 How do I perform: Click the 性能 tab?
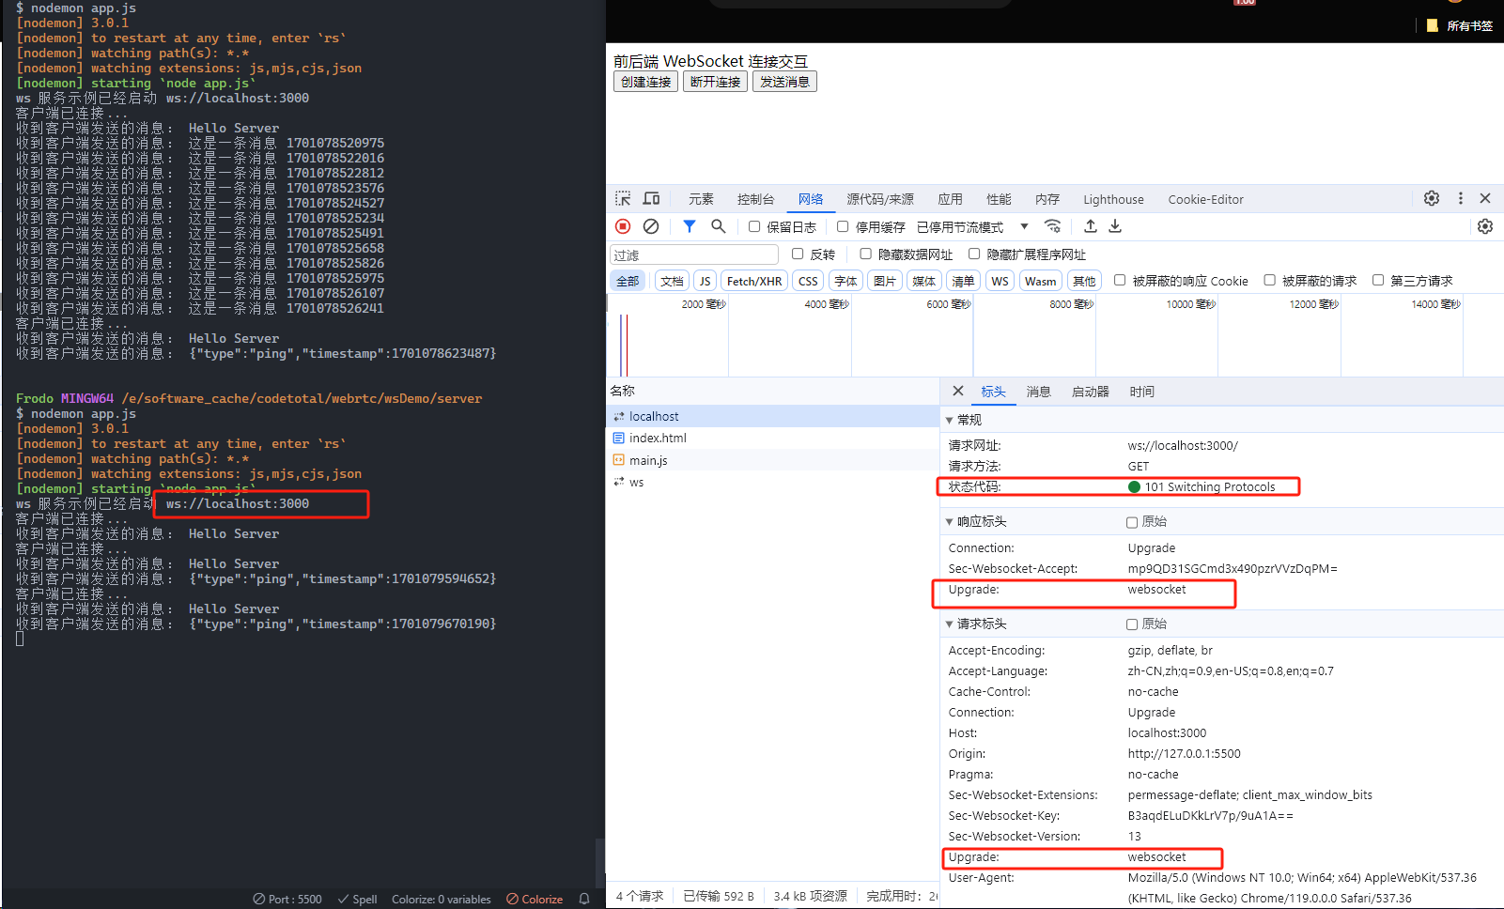coord(999,199)
